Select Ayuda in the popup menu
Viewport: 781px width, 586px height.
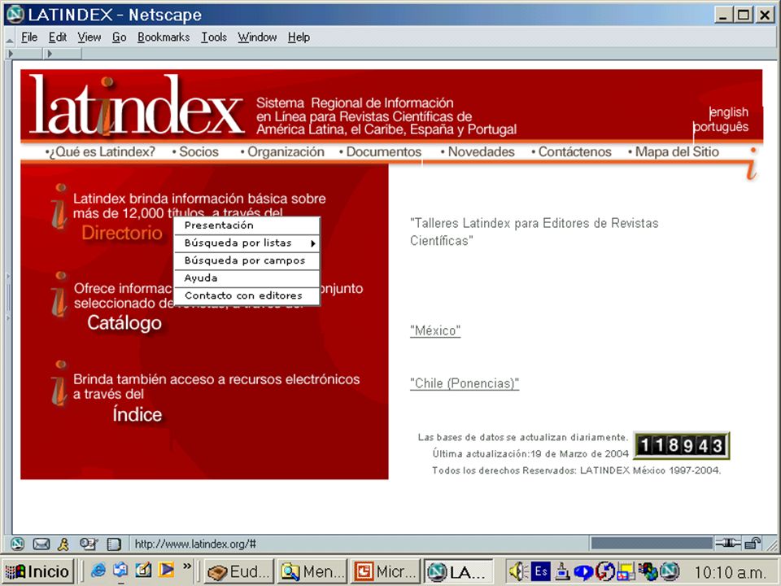click(x=247, y=278)
